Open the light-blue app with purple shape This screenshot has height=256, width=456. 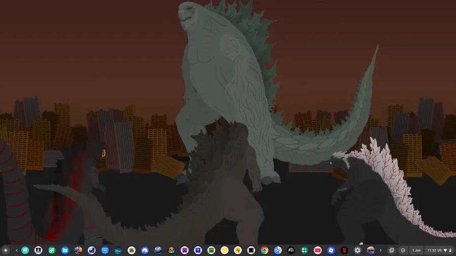click(x=92, y=250)
